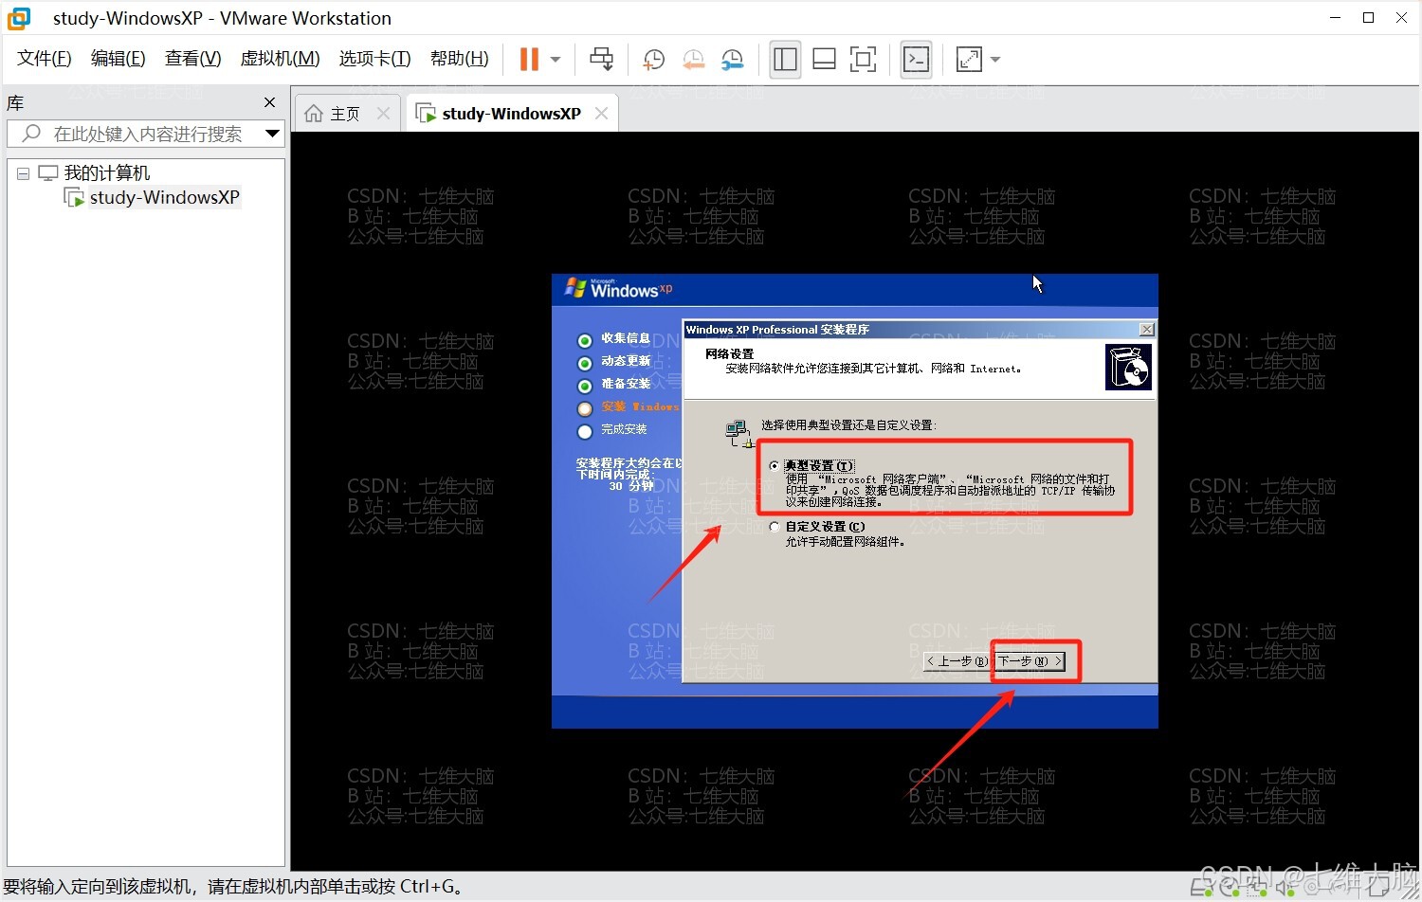Viewport: 1422px width, 902px height.
Task: Open the stretch mode dropdown arrow
Action: [995, 59]
